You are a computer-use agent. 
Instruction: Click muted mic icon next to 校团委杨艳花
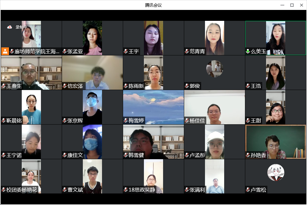point(4,190)
